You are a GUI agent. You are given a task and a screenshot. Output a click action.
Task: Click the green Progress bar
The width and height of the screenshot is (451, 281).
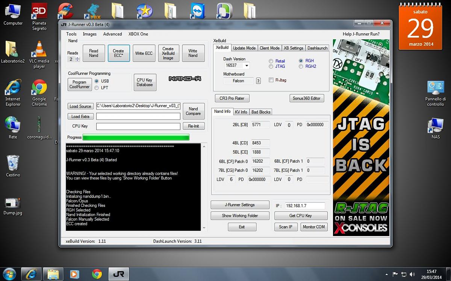[x=136, y=138]
